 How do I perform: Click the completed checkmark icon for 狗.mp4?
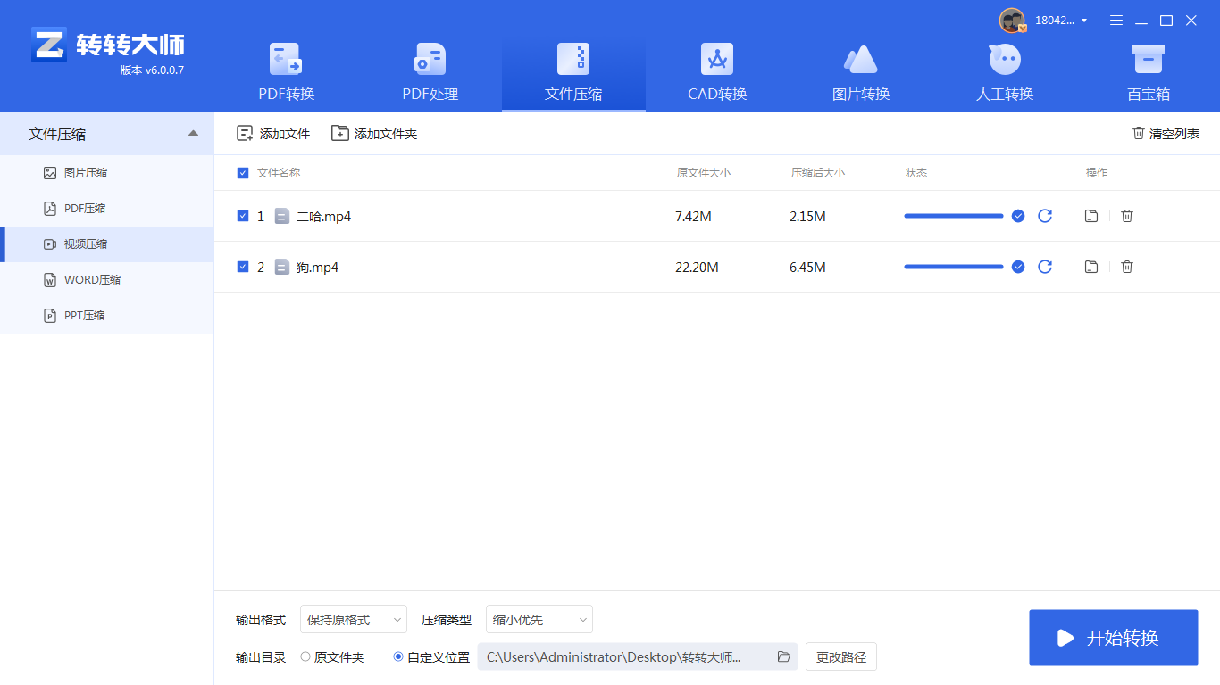tap(1018, 267)
